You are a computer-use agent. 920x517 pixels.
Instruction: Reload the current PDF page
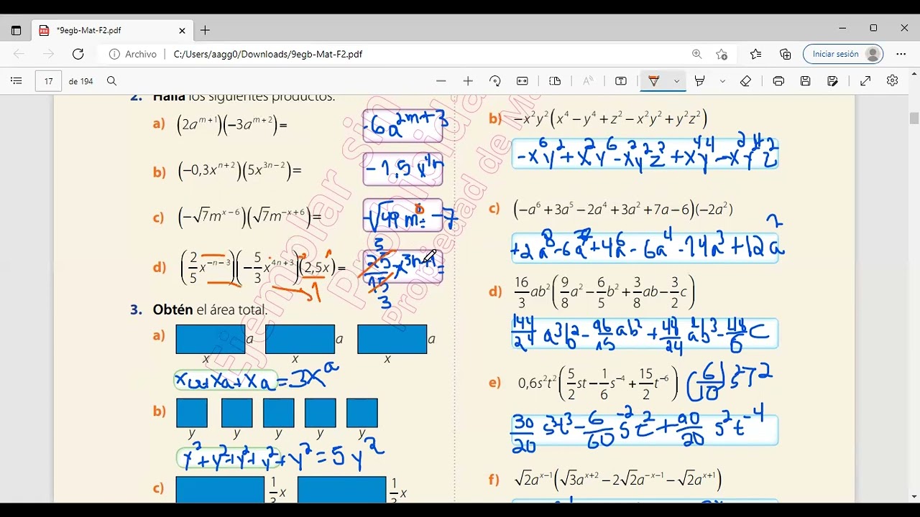coord(78,54)
